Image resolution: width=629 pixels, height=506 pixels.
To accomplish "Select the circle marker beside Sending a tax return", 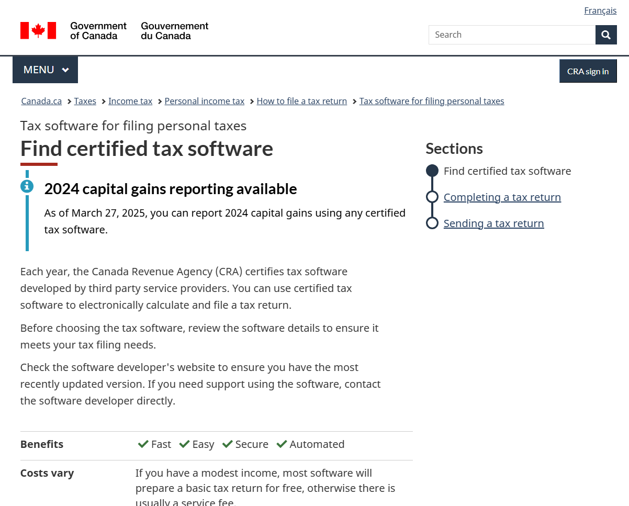I will tap(432, 222).
